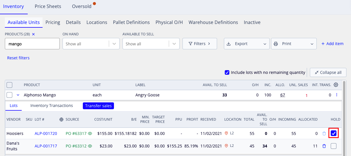Click the Transfer sales button
This screenshot has height=156, width=351.
99,106
